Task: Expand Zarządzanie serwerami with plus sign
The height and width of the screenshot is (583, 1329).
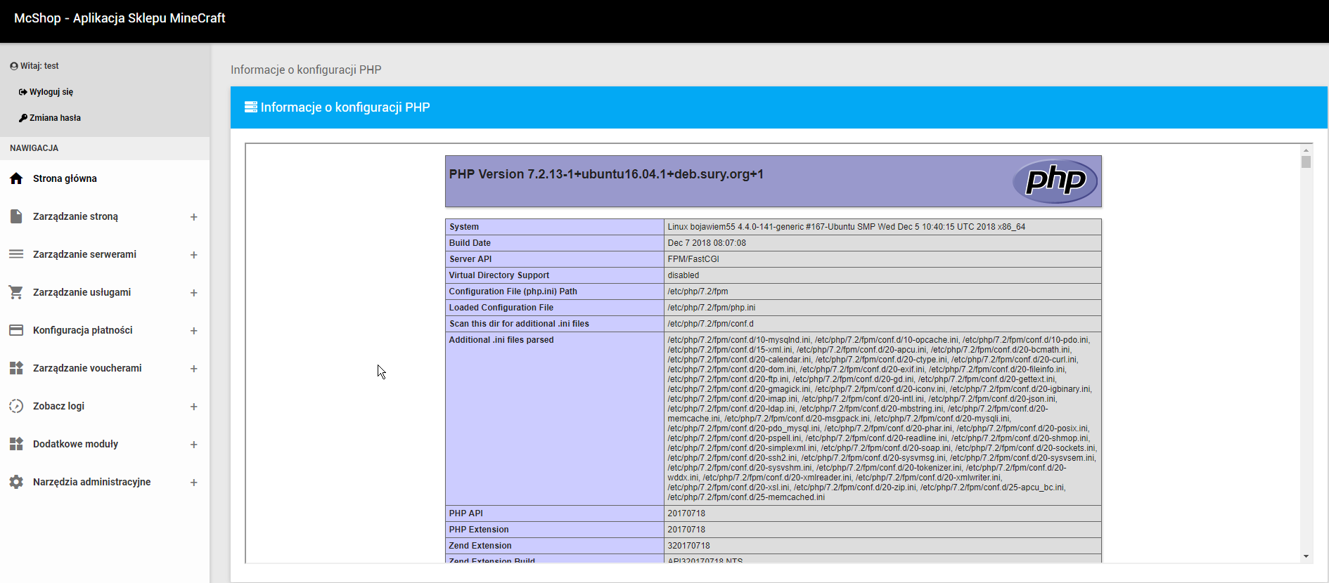Action: click(193, 255)
